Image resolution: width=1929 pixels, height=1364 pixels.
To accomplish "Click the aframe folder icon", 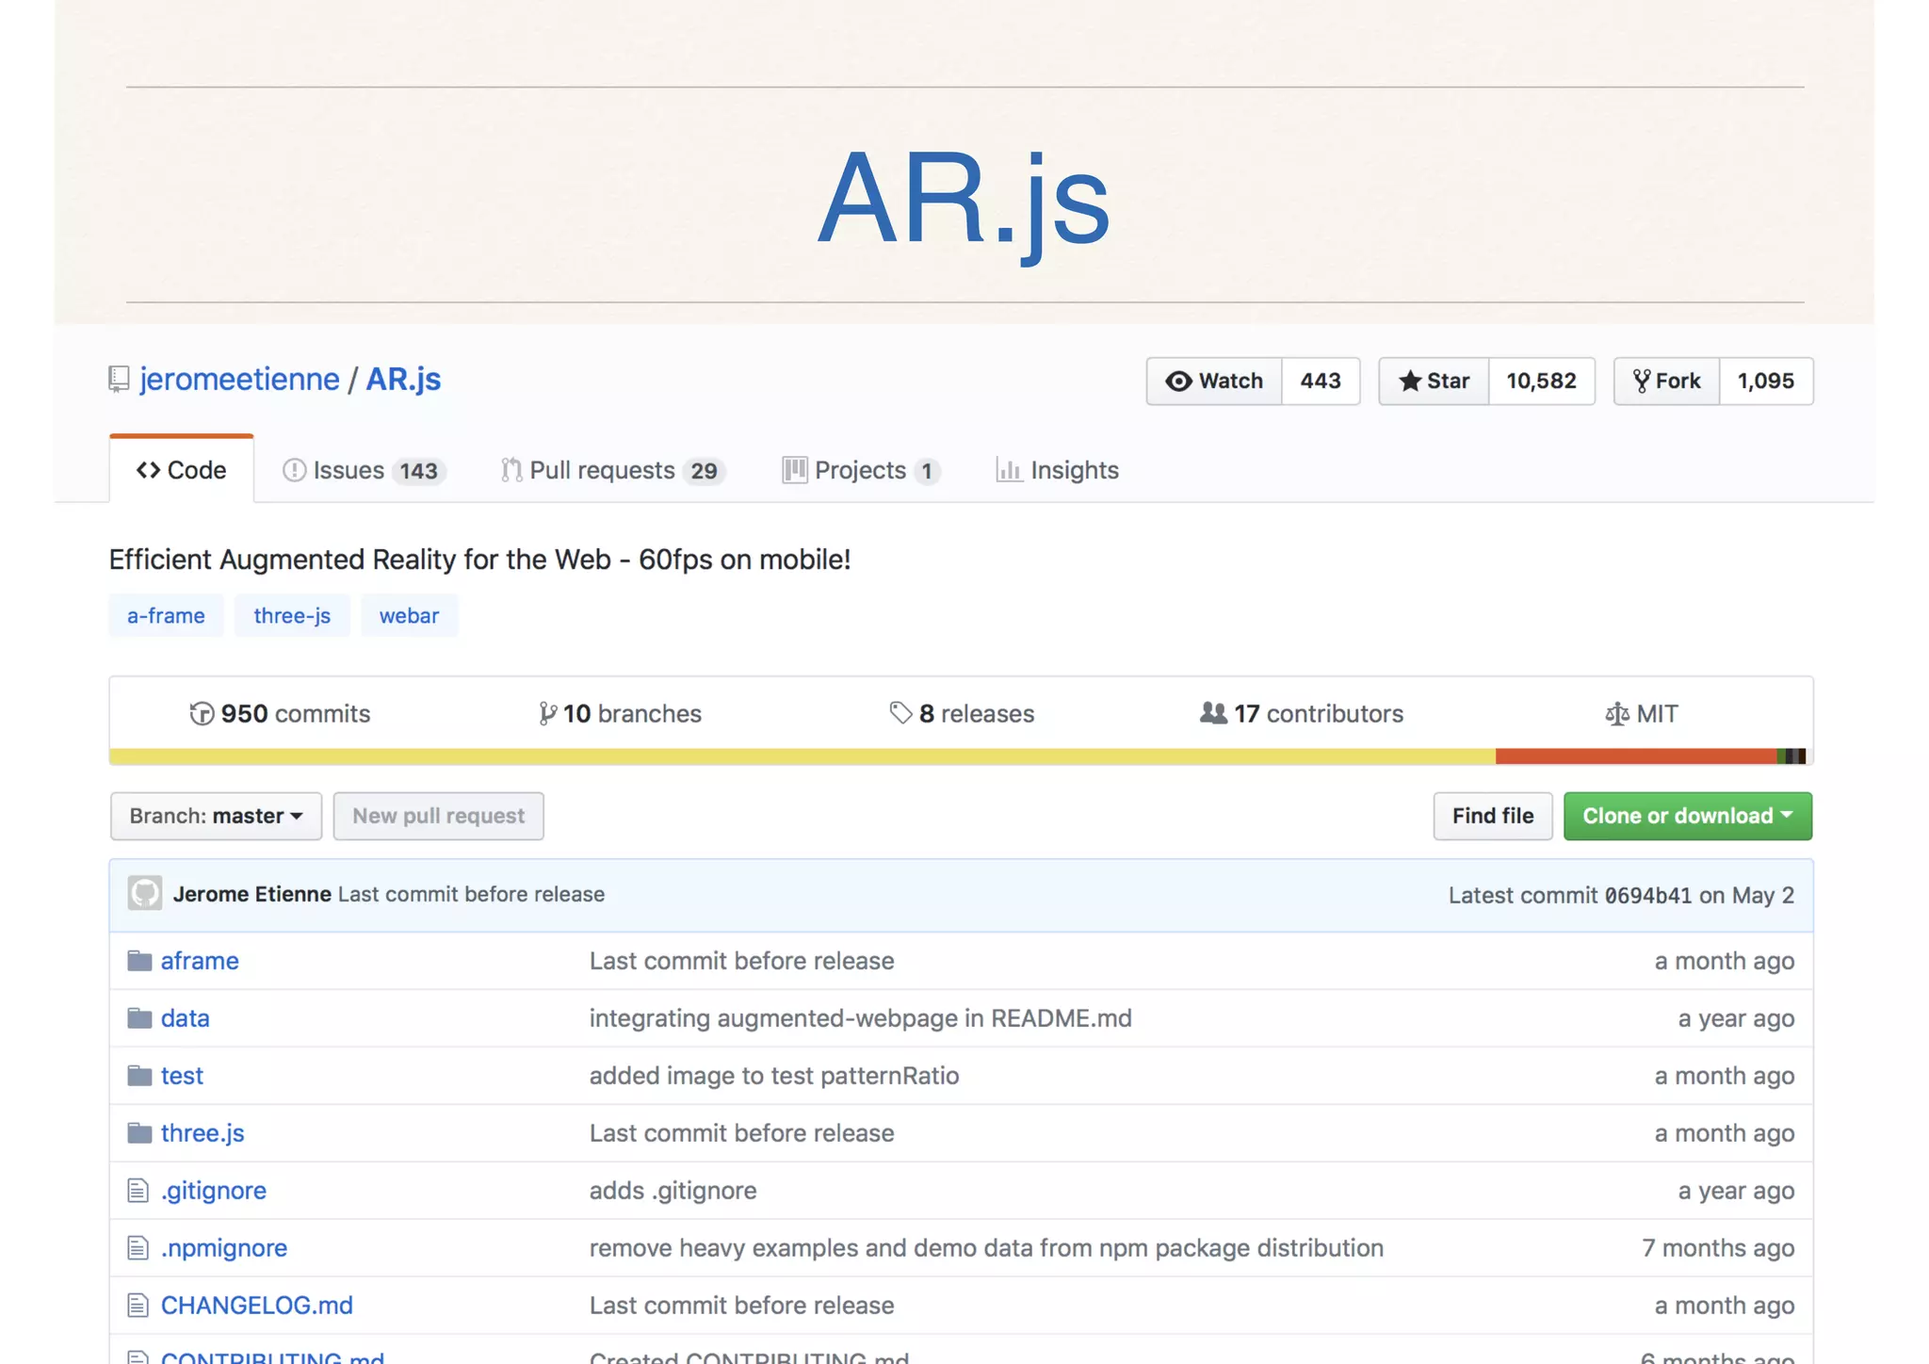I will 139,961.
